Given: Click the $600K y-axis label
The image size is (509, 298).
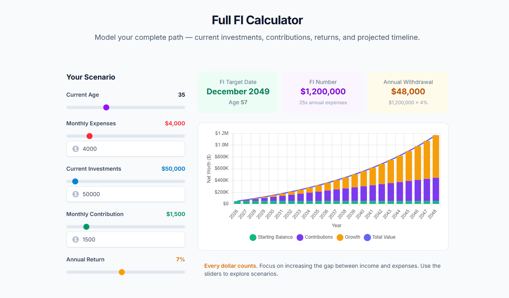Looking at the screenshot, I should 222,168.
